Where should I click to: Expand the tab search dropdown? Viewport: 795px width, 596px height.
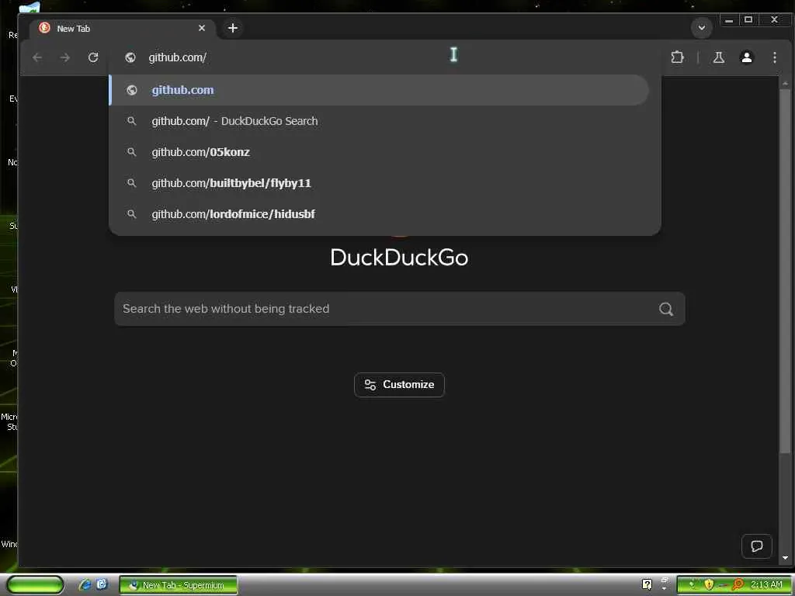pyautogui.click(x=702, y=28)
